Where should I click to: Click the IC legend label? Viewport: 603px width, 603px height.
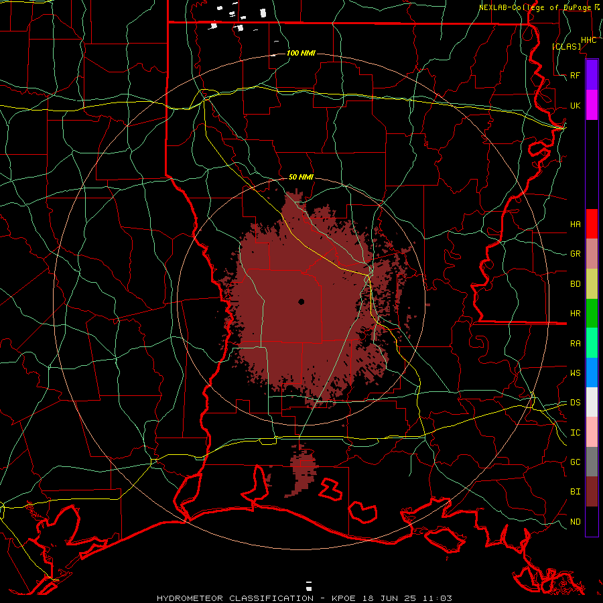pos(575,433)
